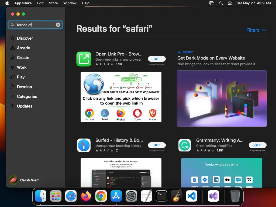Screen dimensions: 276x207
Task: Open the Discover star icon in sidebar
Action: 12,38
